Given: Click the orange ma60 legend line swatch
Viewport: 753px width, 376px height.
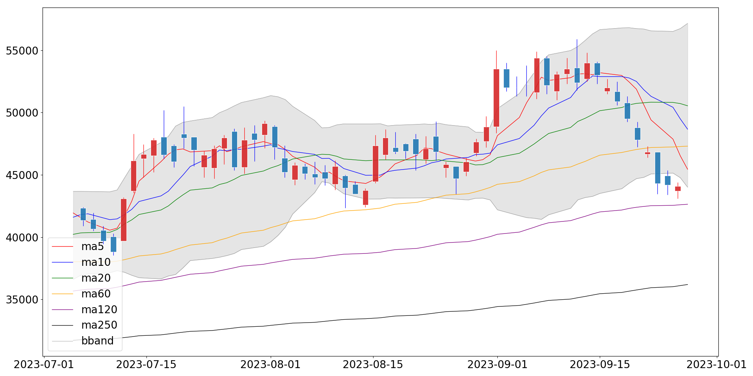Looking at the screenshot, I should pos(62,294).
